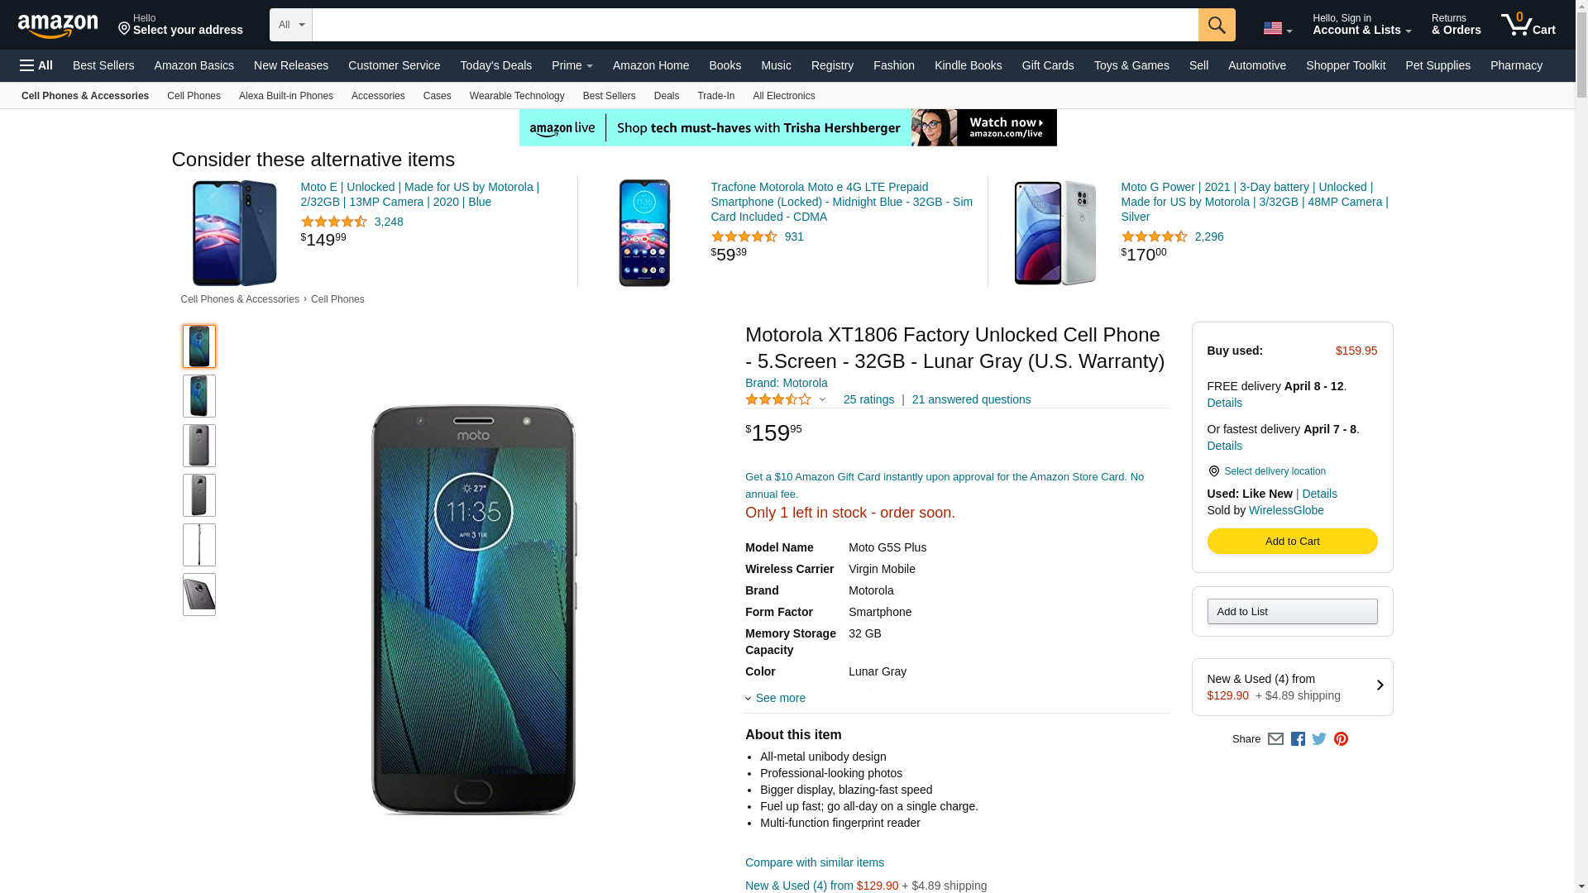1588x893 pixels.
Task: Open the country flag language selector
Action: tap(1277, 29)
